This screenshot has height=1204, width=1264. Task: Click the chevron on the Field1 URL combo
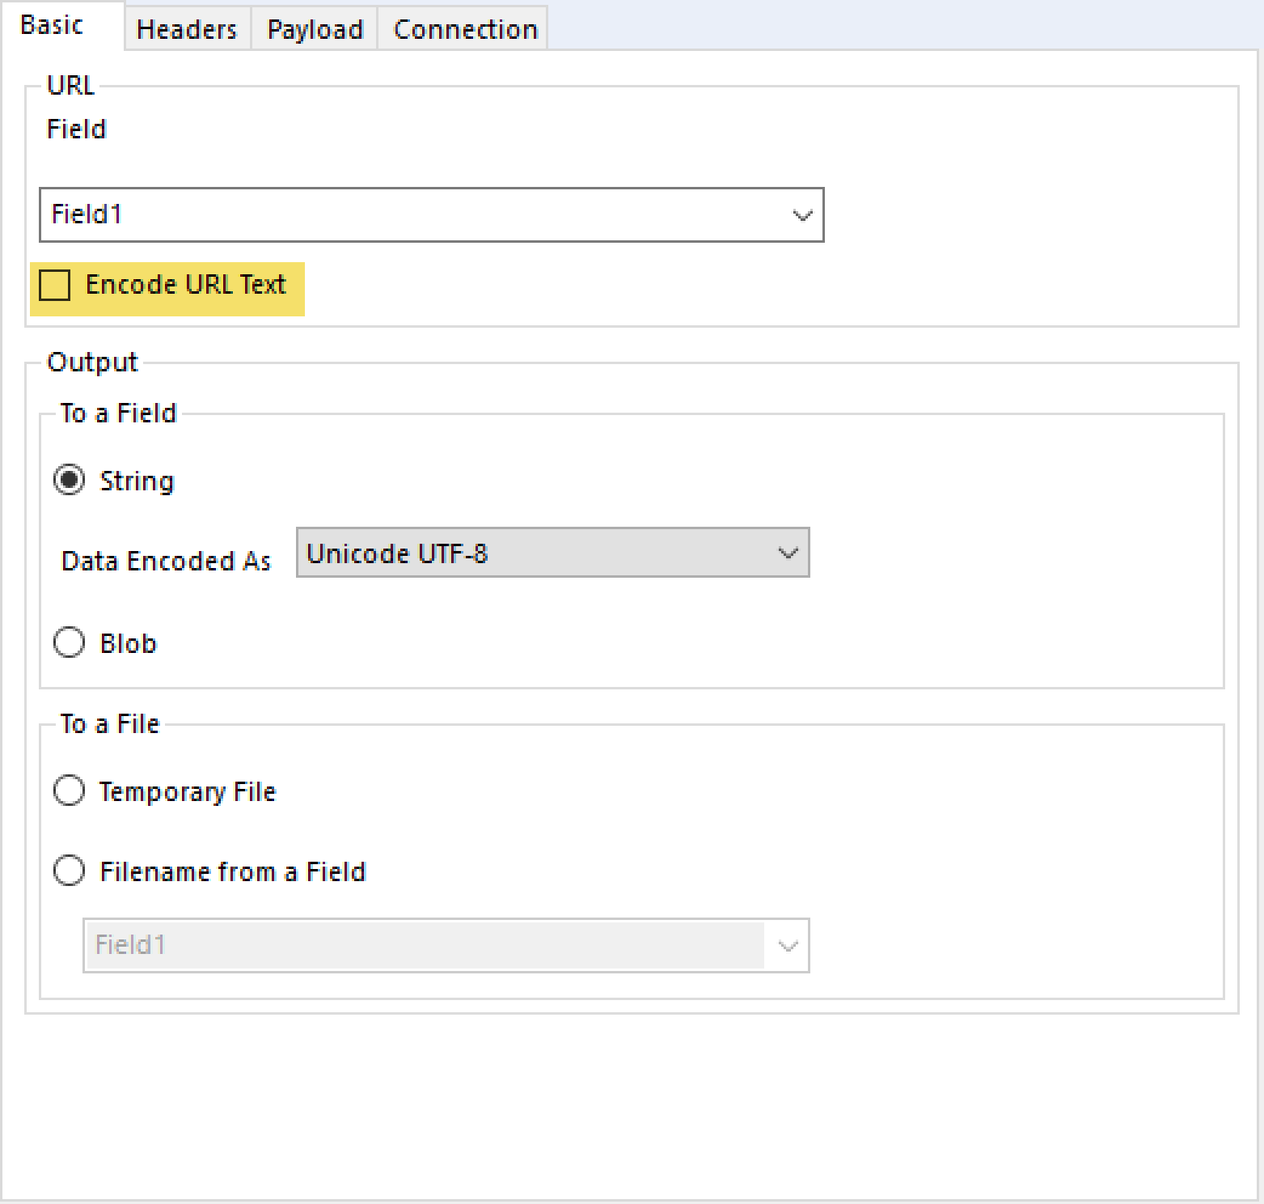[801, 214]
